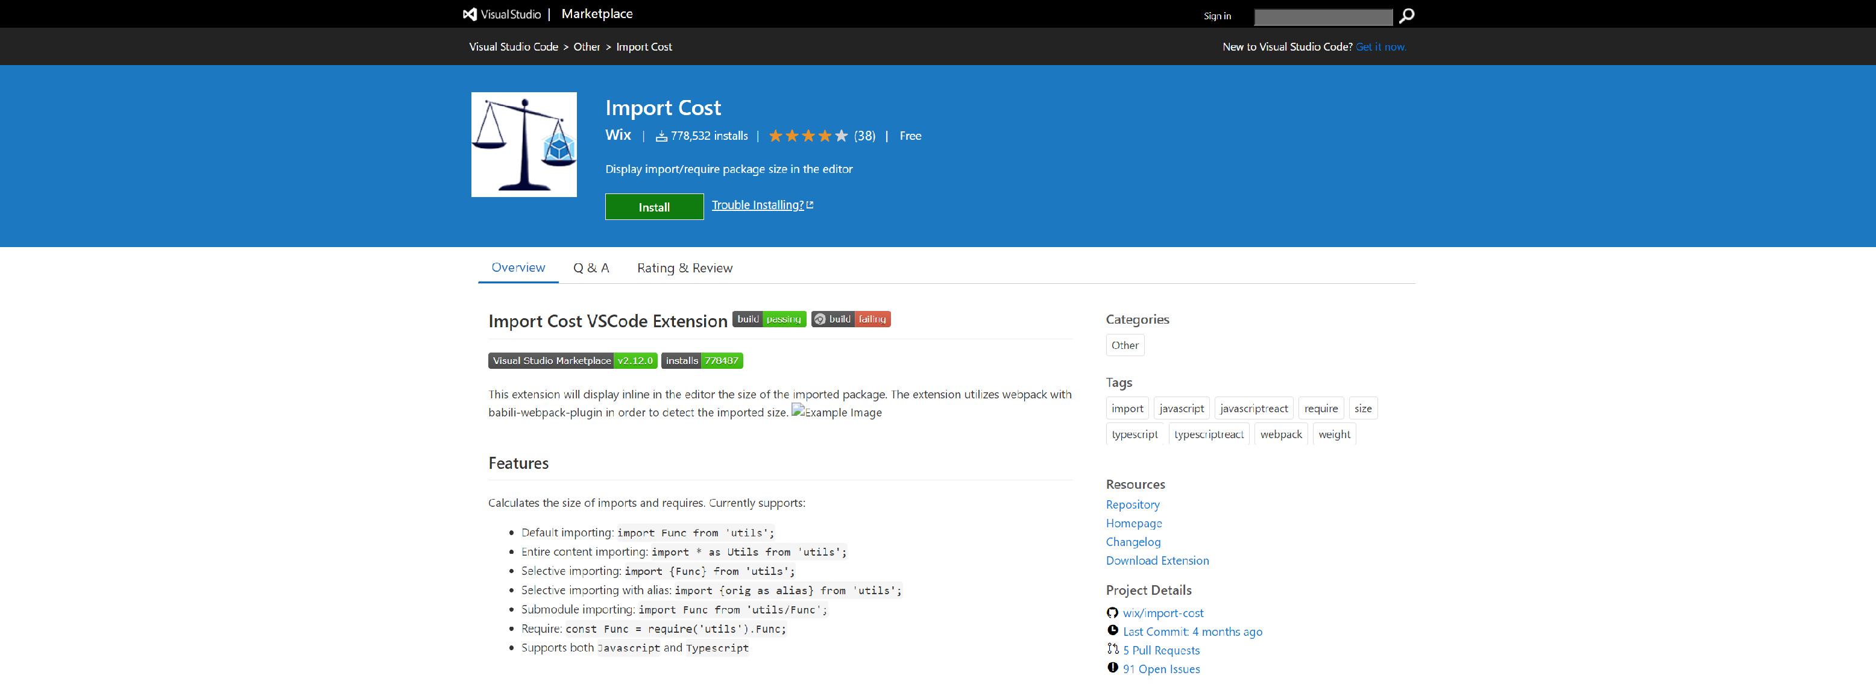Open the Trouble Installing? link
Screen dimensions: 1876x684
click(762, 205)
